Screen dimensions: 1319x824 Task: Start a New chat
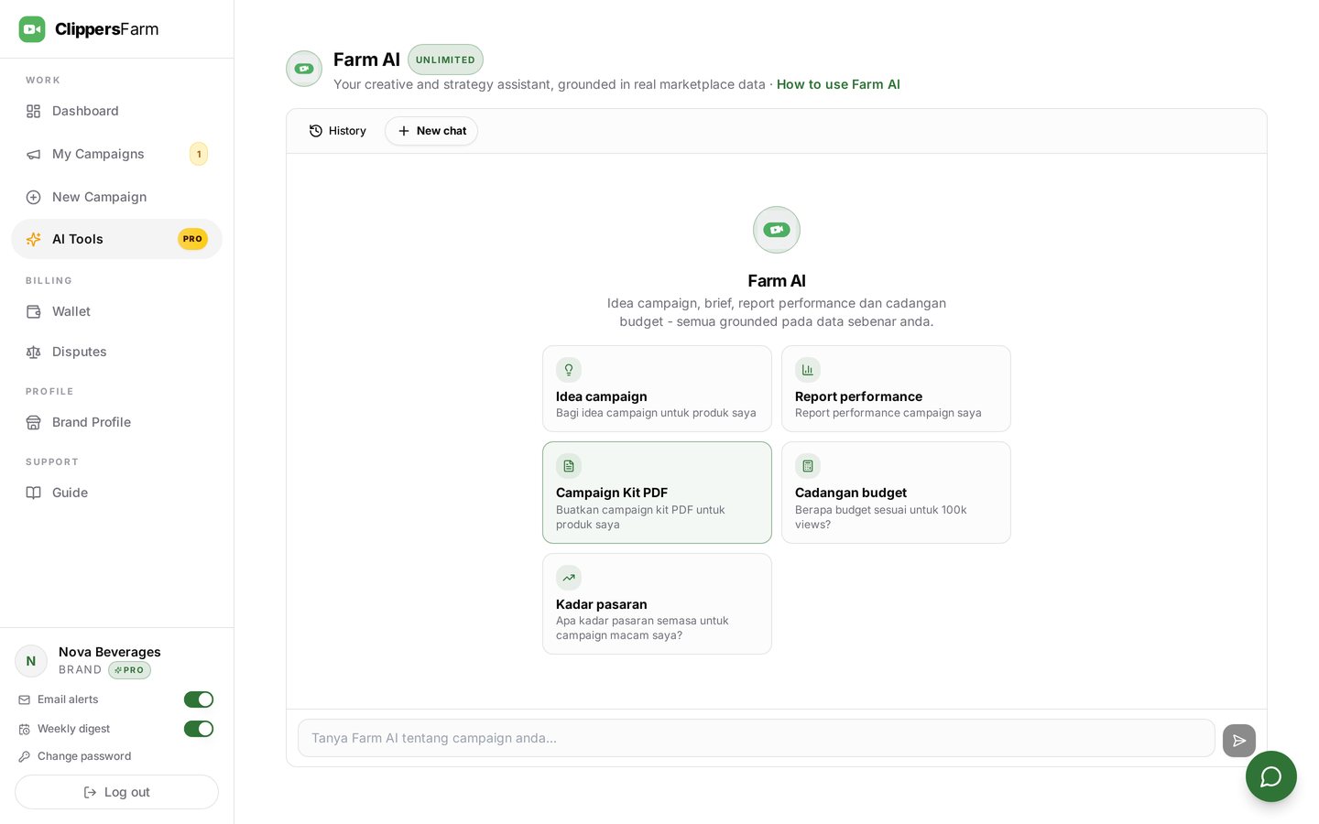431,131
